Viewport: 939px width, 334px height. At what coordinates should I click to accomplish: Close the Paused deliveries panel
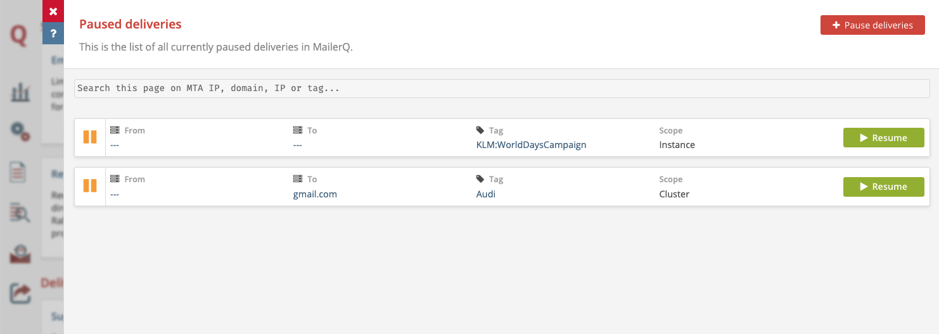coord(53,11)
